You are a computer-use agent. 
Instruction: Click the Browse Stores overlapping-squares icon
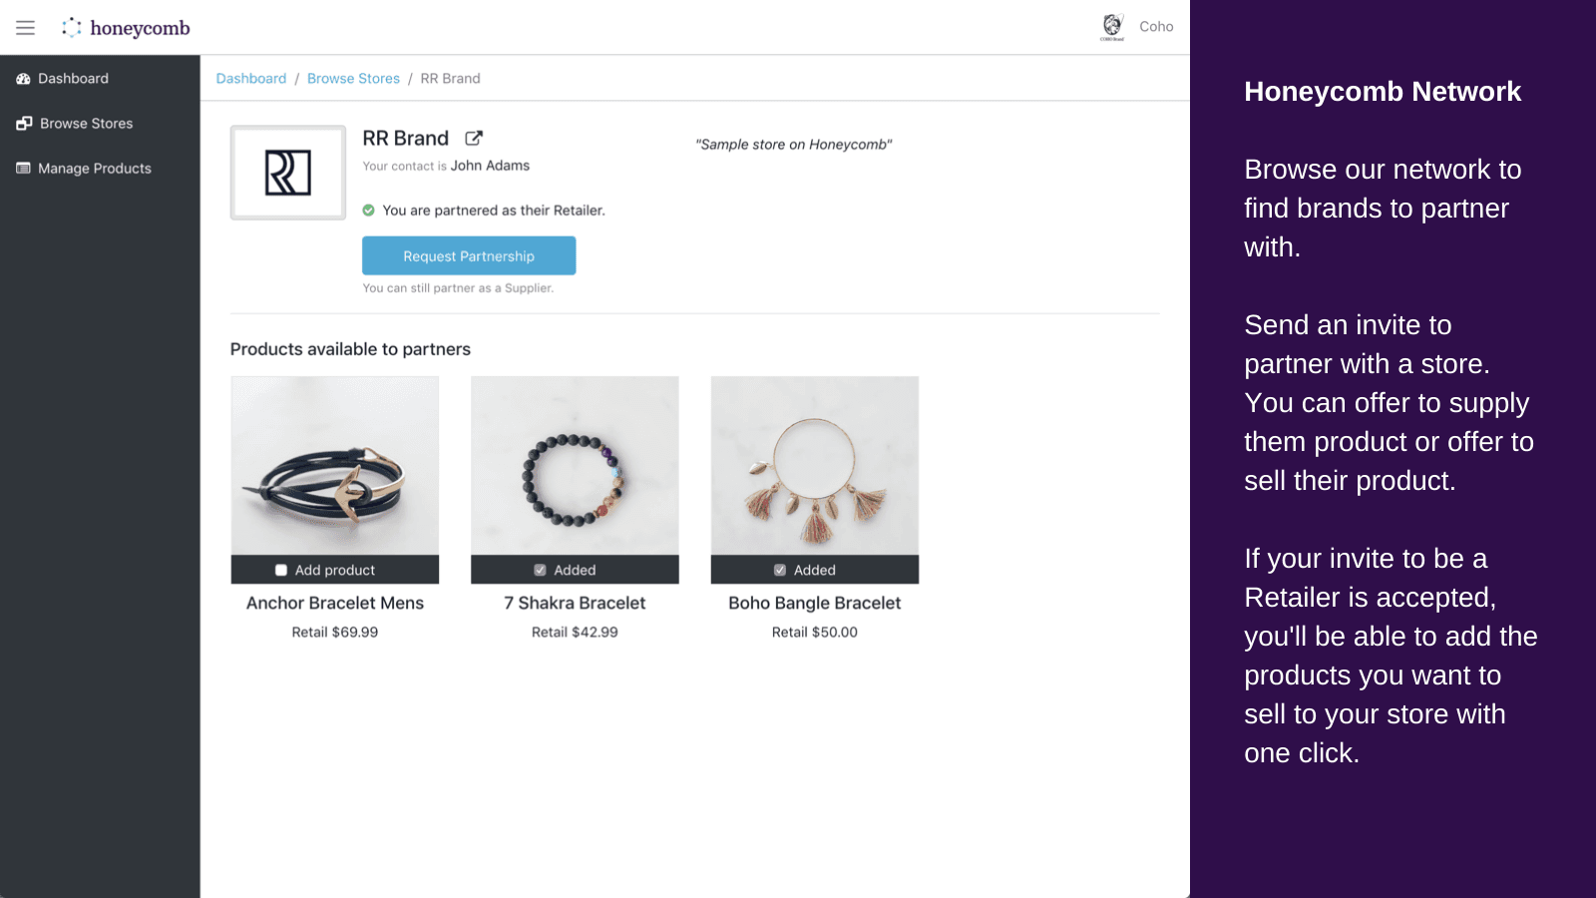(23, 123)
